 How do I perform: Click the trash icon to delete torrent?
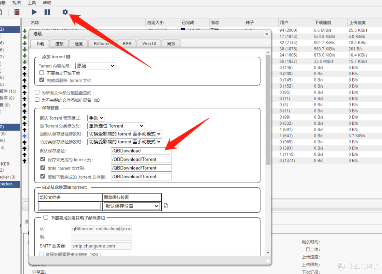click(17, 12)
